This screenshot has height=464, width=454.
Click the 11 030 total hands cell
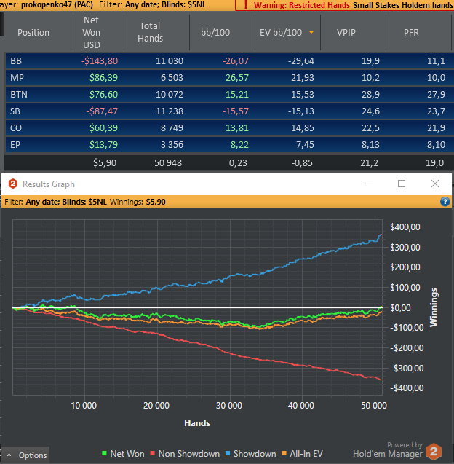click(x=170, y=61)
